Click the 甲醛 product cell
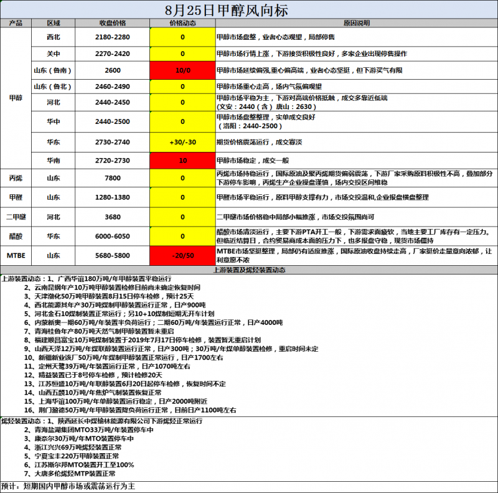The width and height of the screenshot is (498, 493). (x=16, y=197)
